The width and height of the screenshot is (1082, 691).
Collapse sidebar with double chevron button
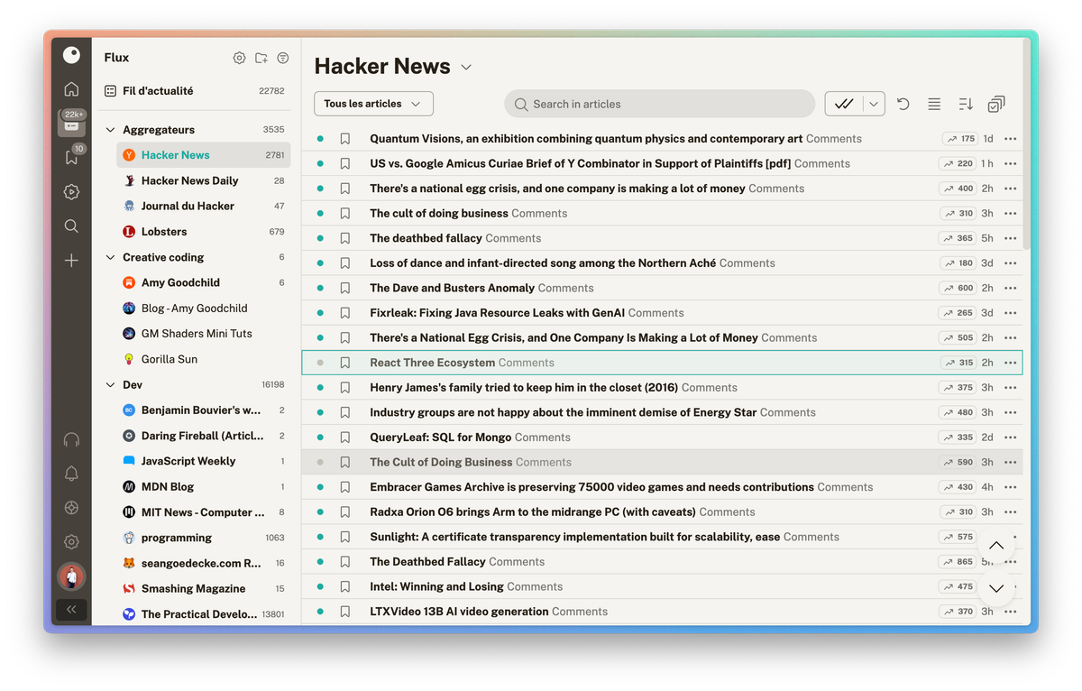(71, 610)
